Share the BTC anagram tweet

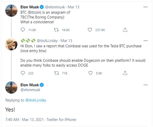tap(125, 30)
